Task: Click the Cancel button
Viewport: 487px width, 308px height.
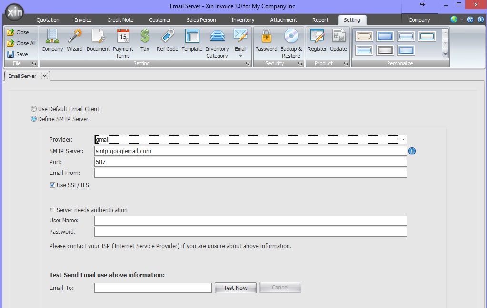Action: click(280, 288)
